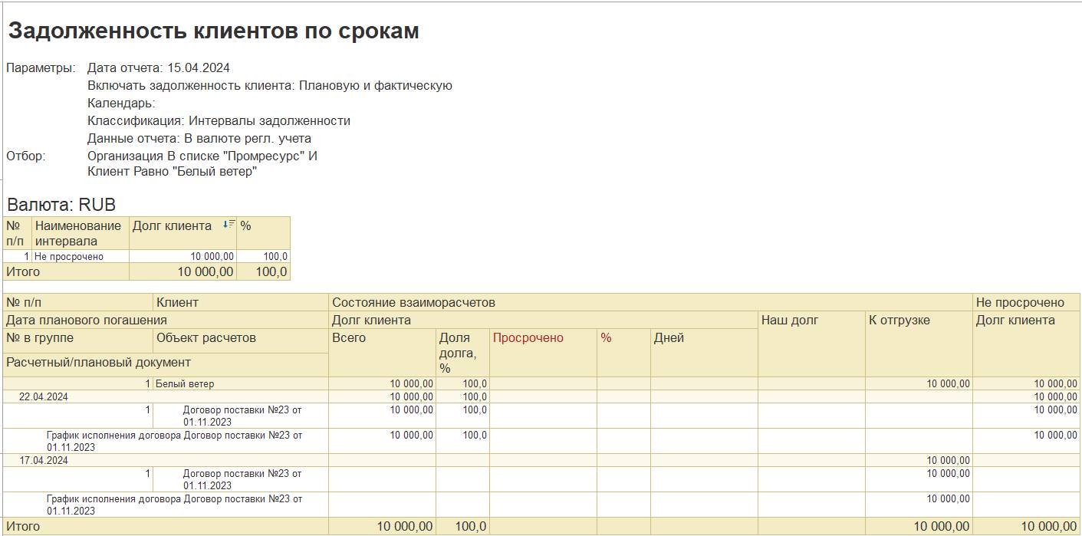Image resolution: width=1082 pixels, height=536 pixels.
Task: Click the № в группе header
Action: (78, 340)
